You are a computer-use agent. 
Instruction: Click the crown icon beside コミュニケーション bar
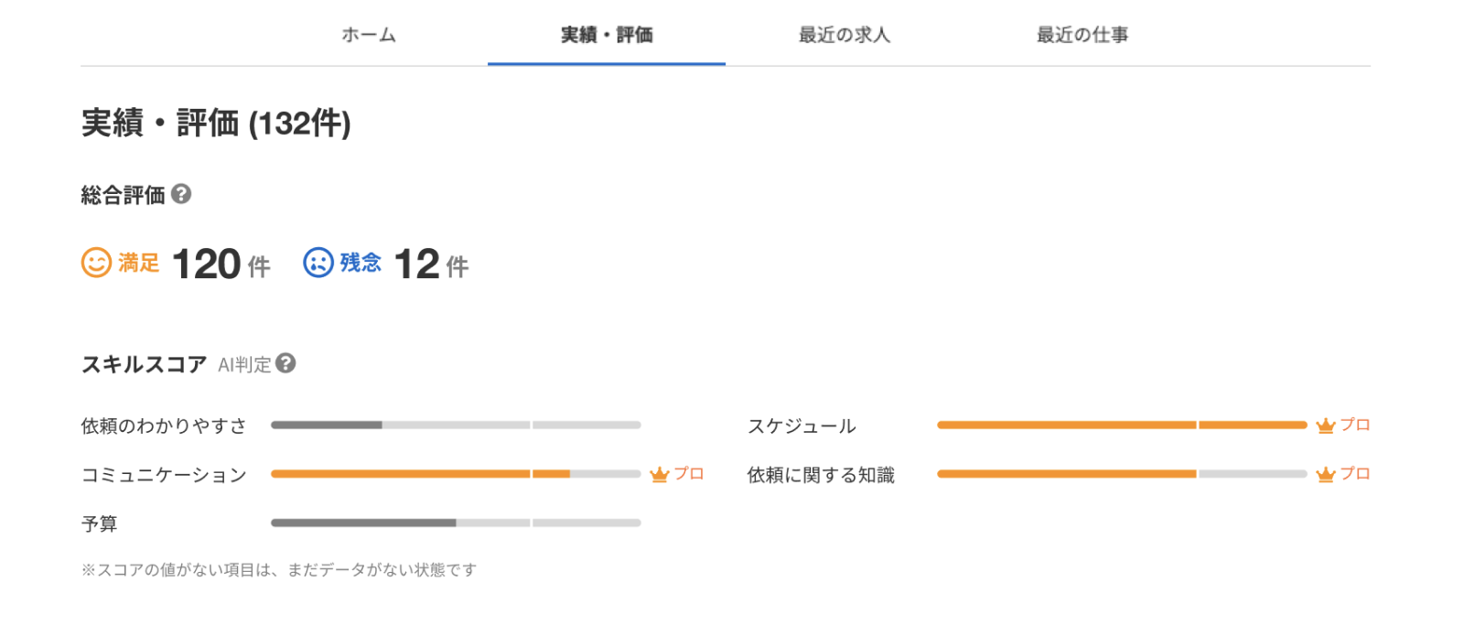(x=660, y=474)
